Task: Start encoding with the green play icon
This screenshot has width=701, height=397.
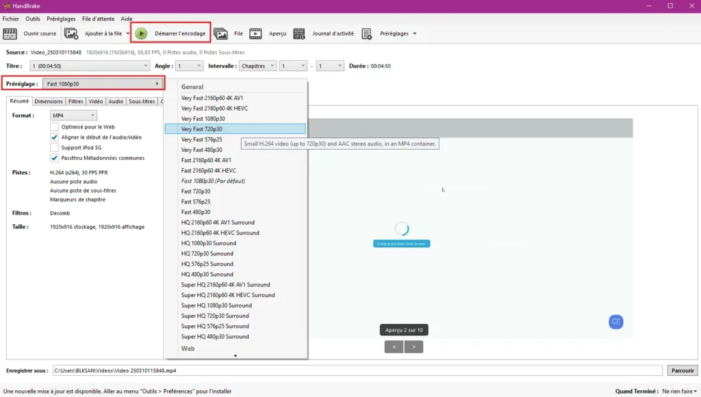Action: (x=141, y=33)
